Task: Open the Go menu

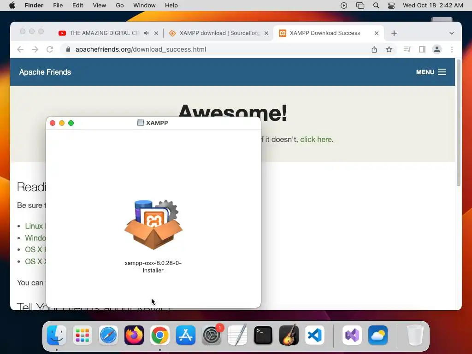Action: pos(119,6)
